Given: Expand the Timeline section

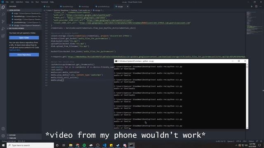Looking at the screenshot, I should 24,138.
